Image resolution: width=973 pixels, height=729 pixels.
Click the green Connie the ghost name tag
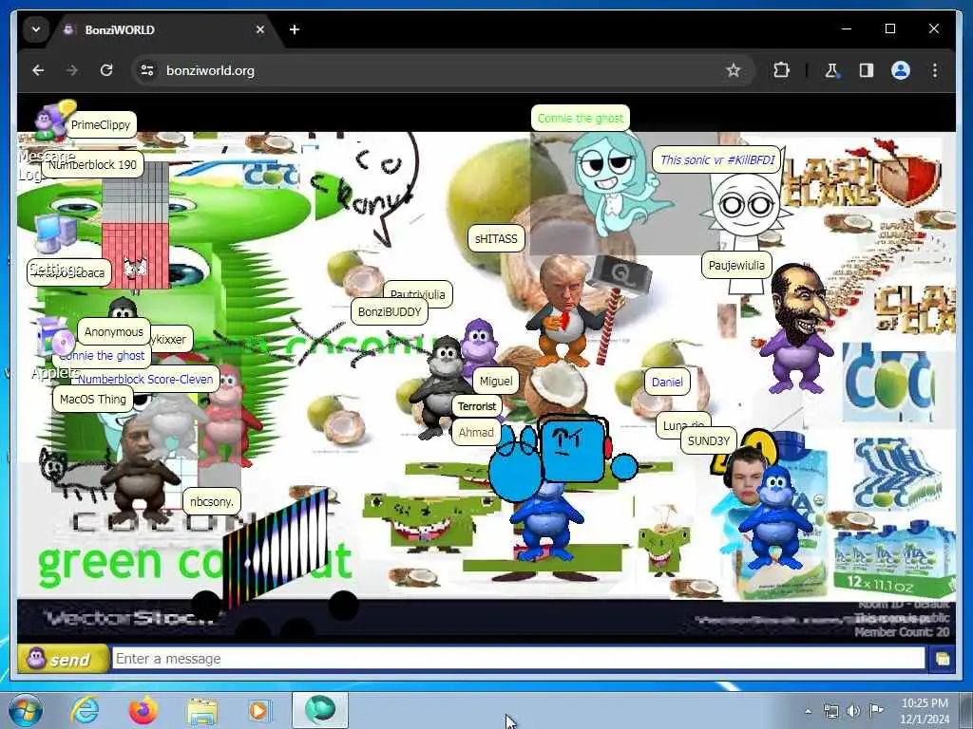tap(581, 118)
